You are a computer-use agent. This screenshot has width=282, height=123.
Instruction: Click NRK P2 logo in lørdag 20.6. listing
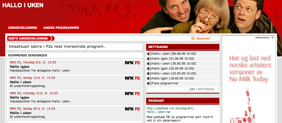click(132, 109)
